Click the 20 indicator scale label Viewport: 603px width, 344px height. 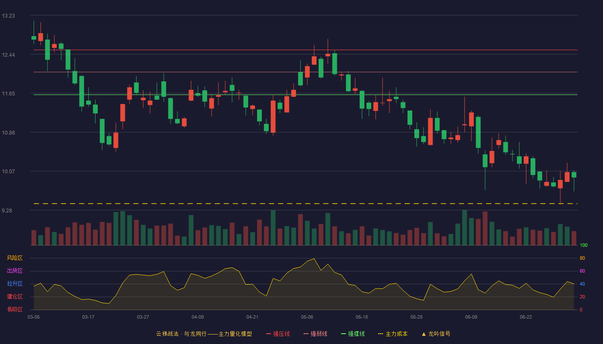click(x=582, y=297)
